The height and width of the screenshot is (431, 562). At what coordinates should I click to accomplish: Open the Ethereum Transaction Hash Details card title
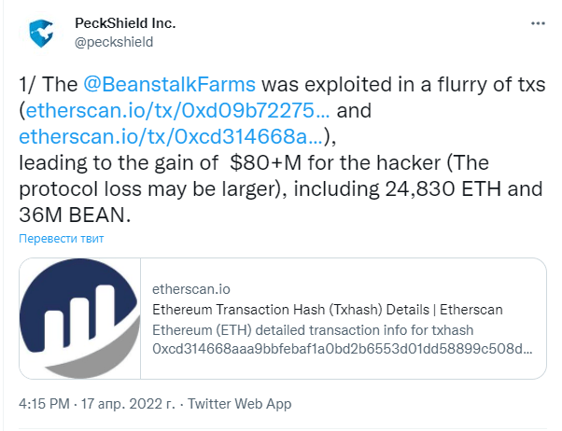(x=328, y=310)
